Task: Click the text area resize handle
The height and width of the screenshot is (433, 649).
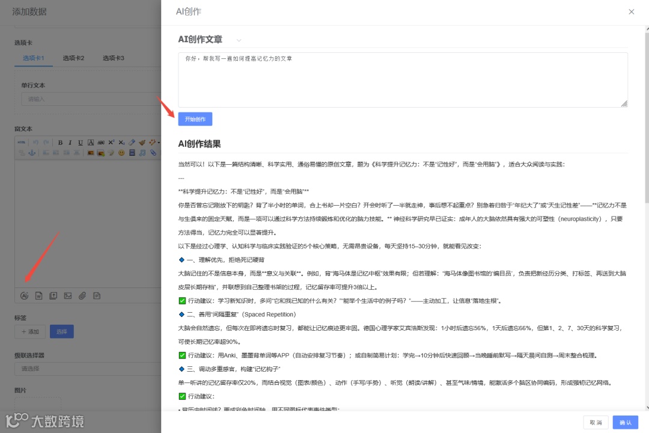Action: [624, 103]
